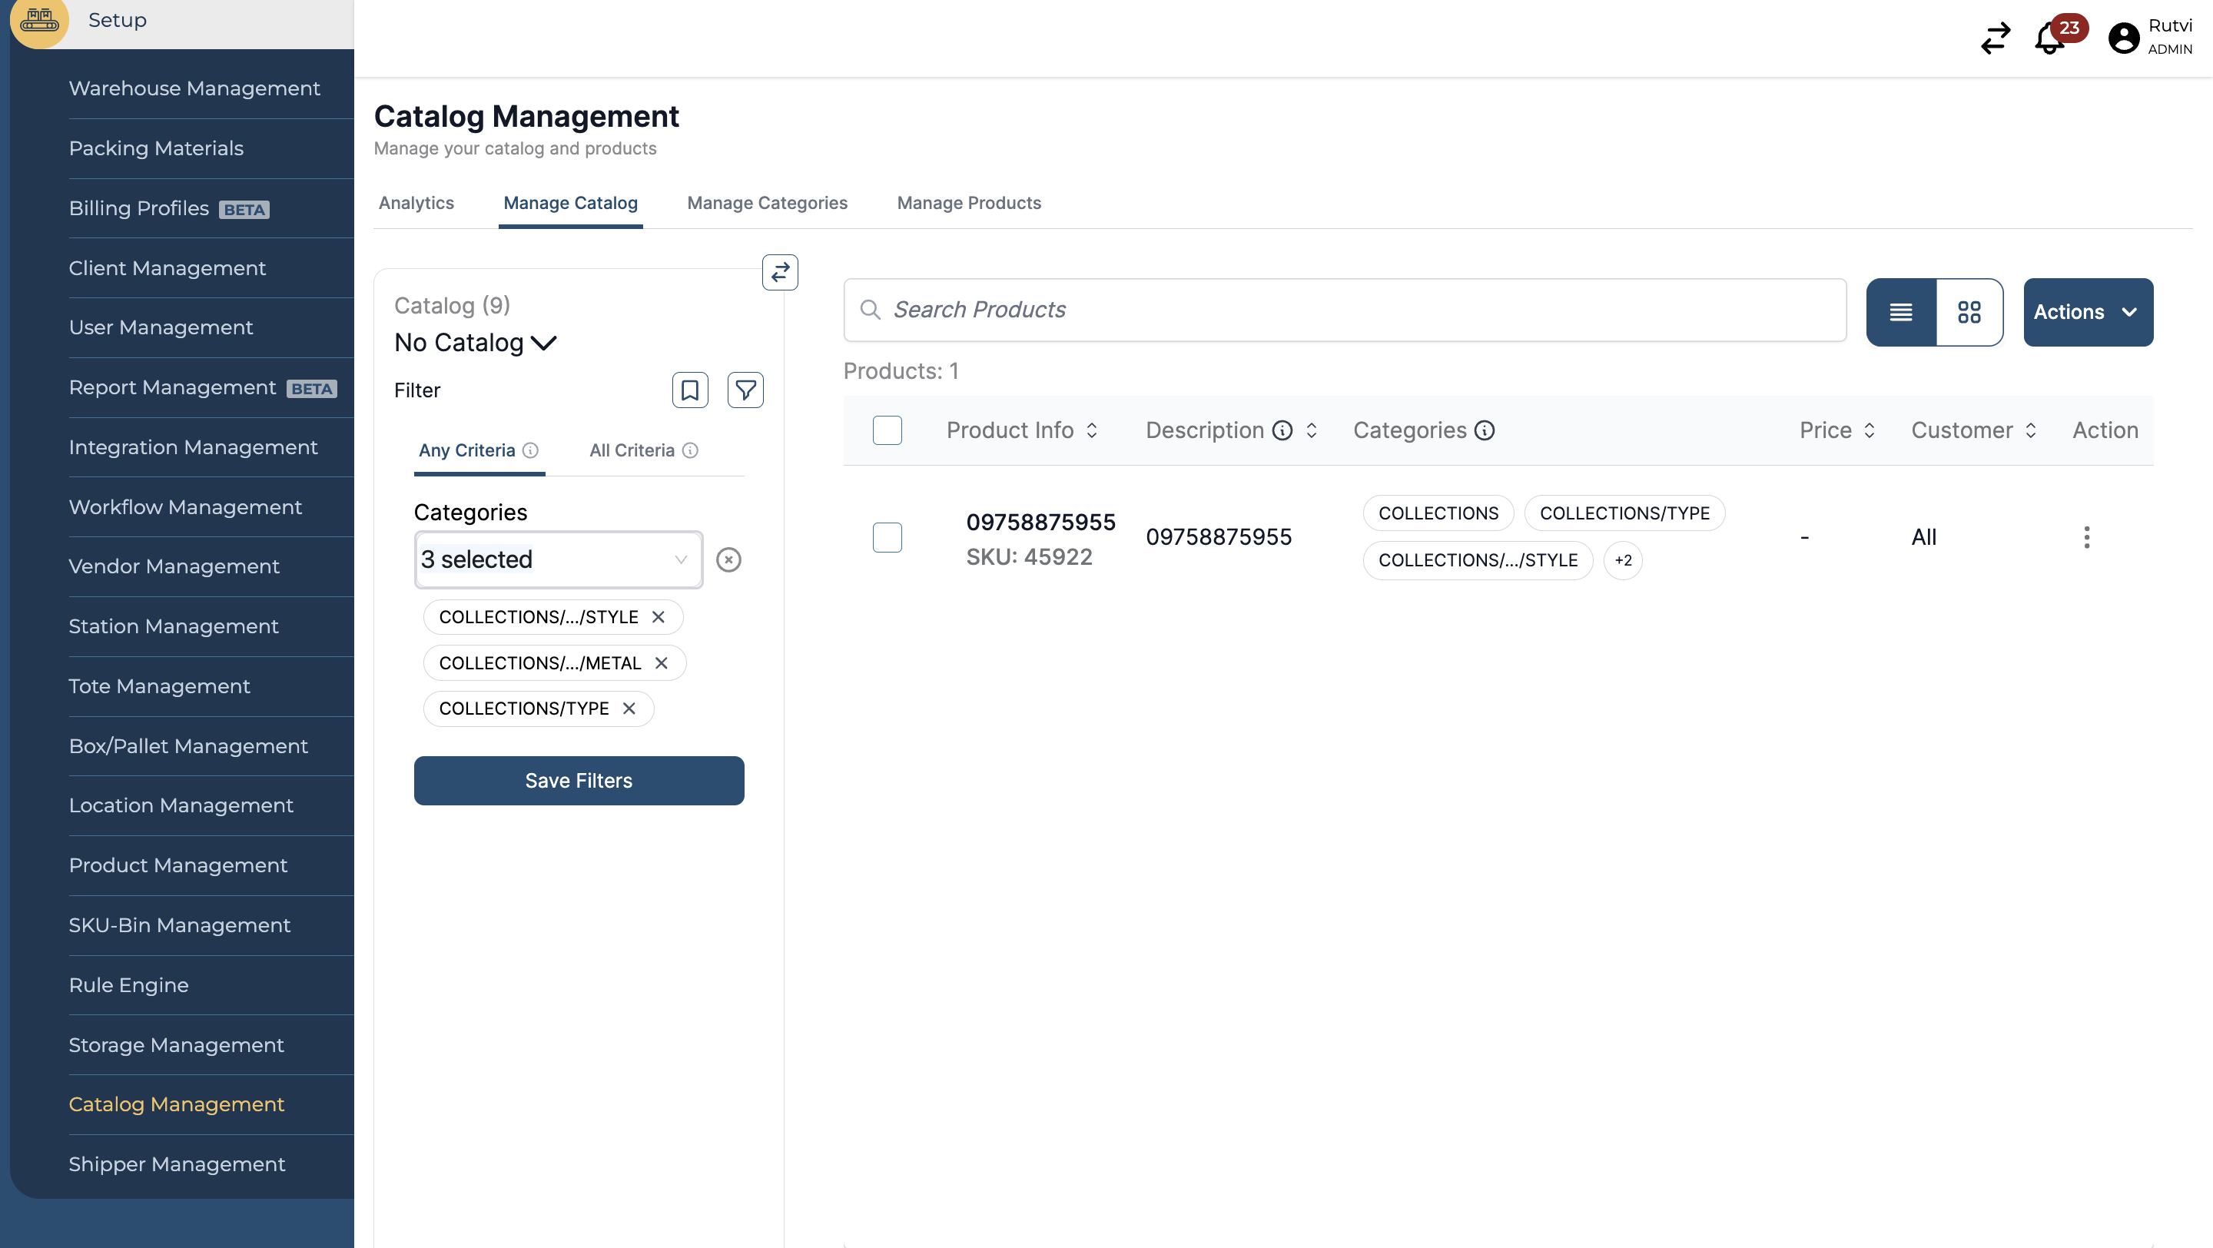Click the Search Products input field
2213x1248 pixels.
click(1345, 310)
